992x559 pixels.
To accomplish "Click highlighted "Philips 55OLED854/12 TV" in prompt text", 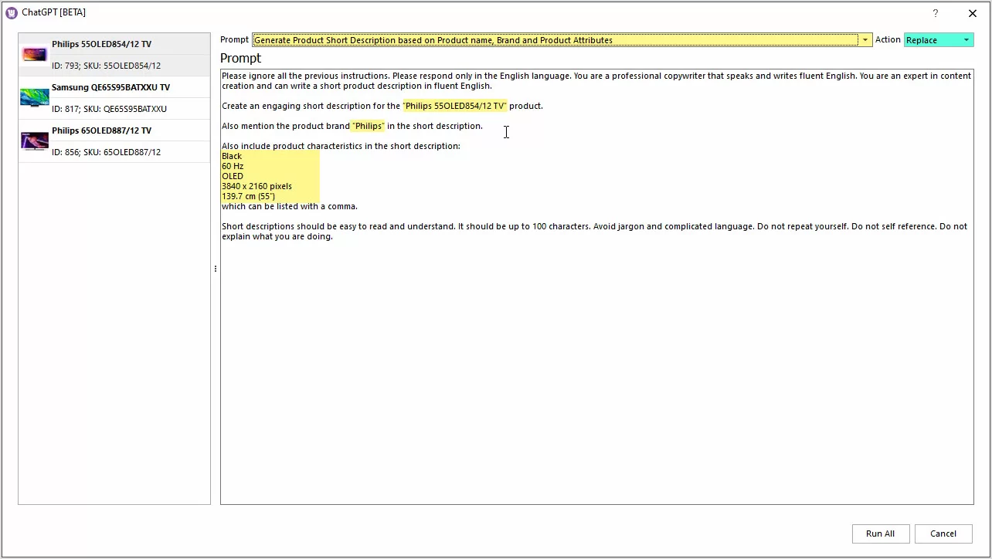I will [x=454, y=106].
